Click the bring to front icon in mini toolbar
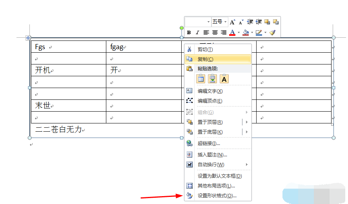Viewport: 348px width, 204px height. click(267, 22)
